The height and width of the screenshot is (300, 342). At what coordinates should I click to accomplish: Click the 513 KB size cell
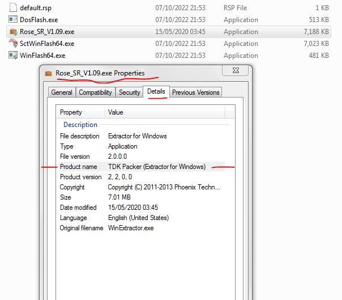coord(319,20)
